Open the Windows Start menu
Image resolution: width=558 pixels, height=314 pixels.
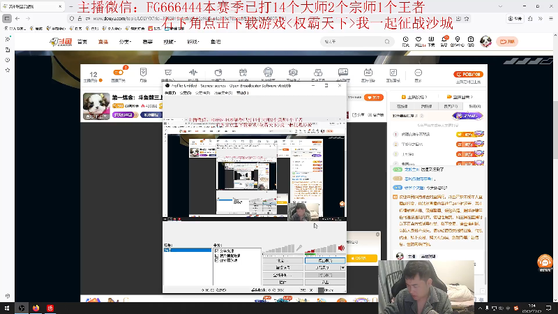tap(7, 308)
